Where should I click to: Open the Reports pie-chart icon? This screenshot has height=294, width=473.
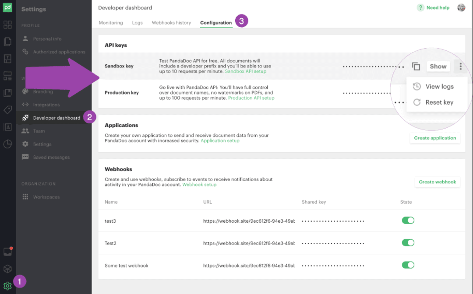point(7,144)
